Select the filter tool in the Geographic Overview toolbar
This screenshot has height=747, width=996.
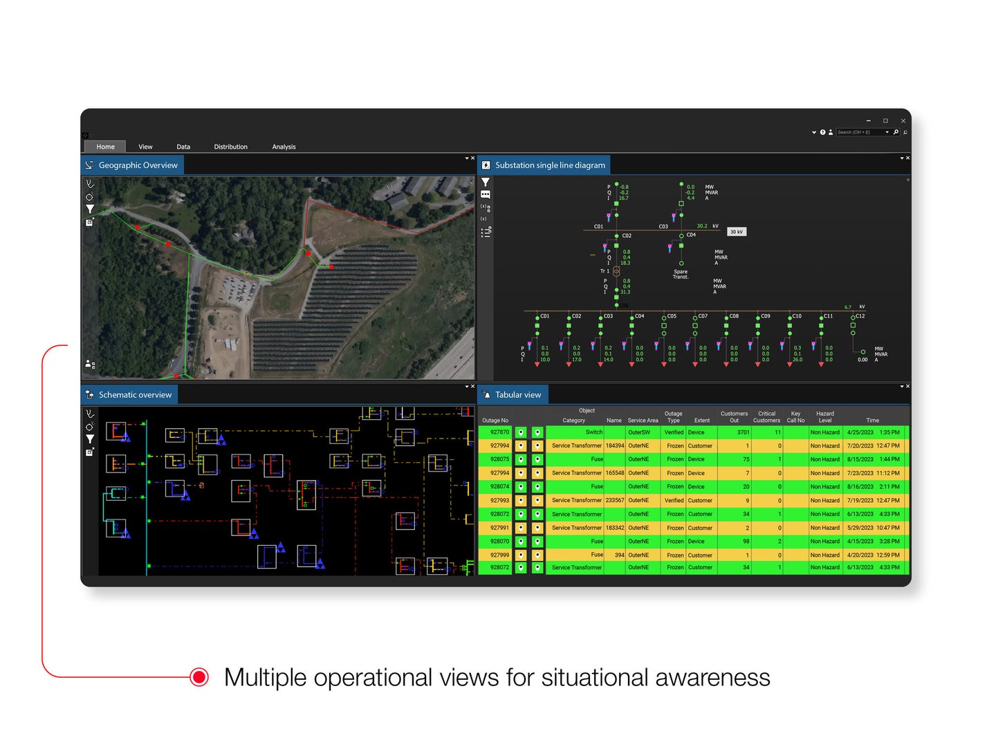click(89, 210)
